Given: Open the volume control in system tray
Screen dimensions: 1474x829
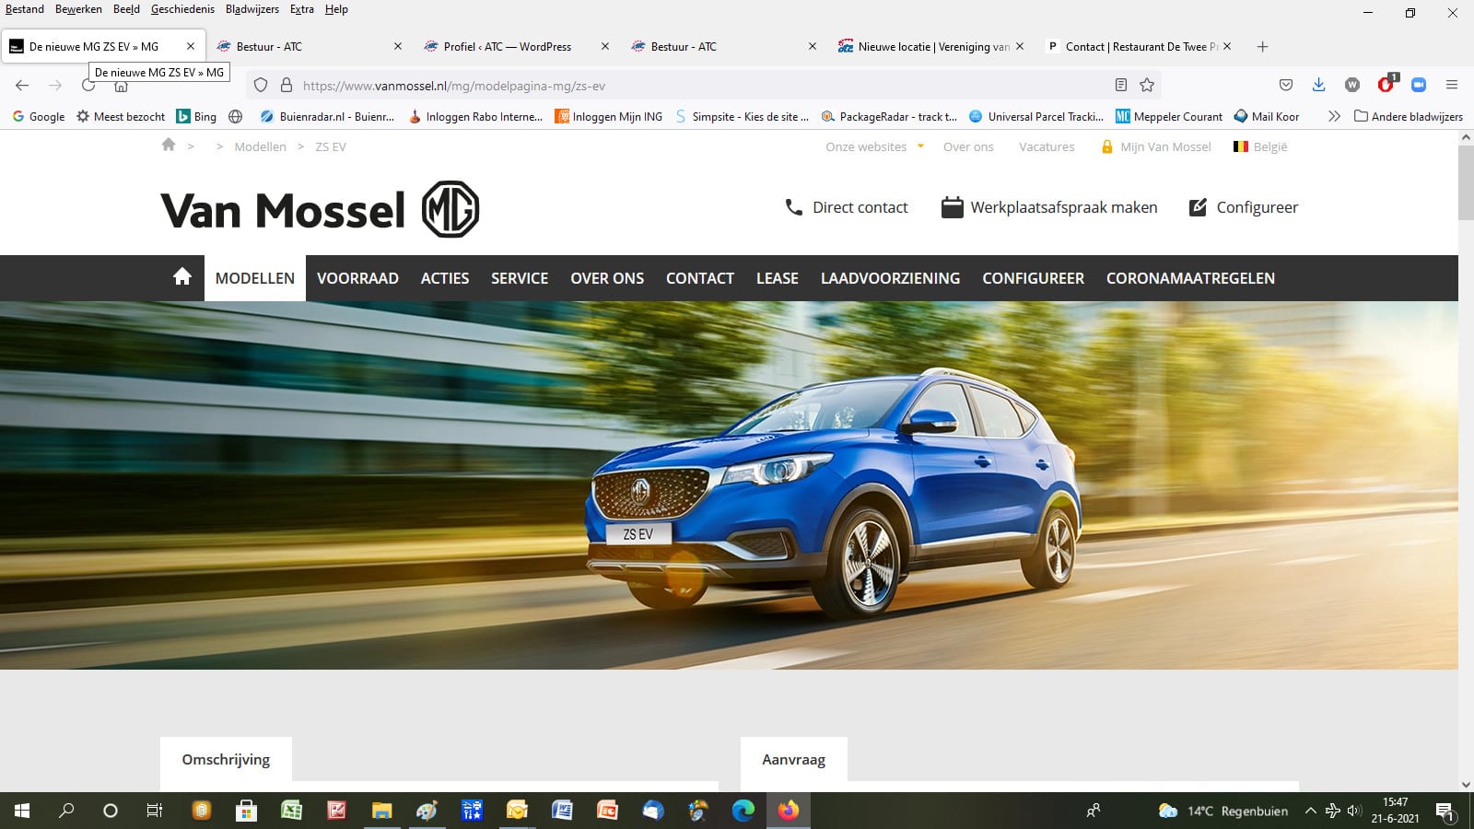Looking at the screenshot, I should [x=1354, y=811].
